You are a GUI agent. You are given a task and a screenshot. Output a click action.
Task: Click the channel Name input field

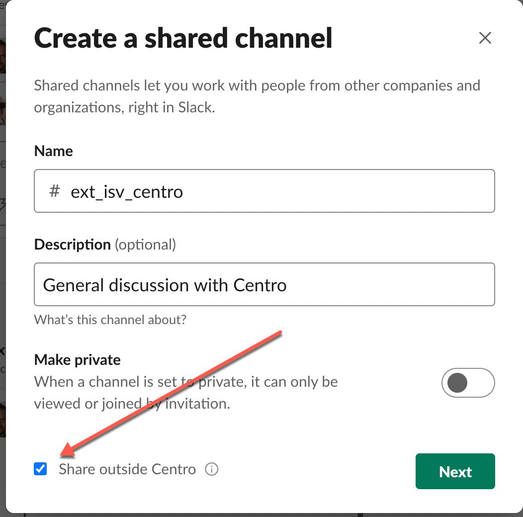tap(264, 191)
